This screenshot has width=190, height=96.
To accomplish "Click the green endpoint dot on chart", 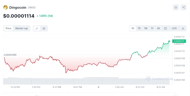I will click(169, 41).
